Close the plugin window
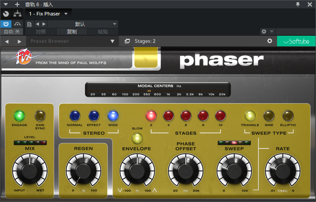The image size is (316, 202). pyautogui.click(x=310, y=4)
